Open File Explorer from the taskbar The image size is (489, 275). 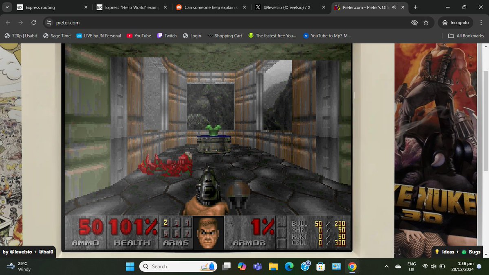[x=273, y=266]
